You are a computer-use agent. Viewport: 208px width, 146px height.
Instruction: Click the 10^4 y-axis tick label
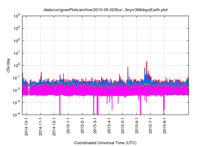(17, 16)
